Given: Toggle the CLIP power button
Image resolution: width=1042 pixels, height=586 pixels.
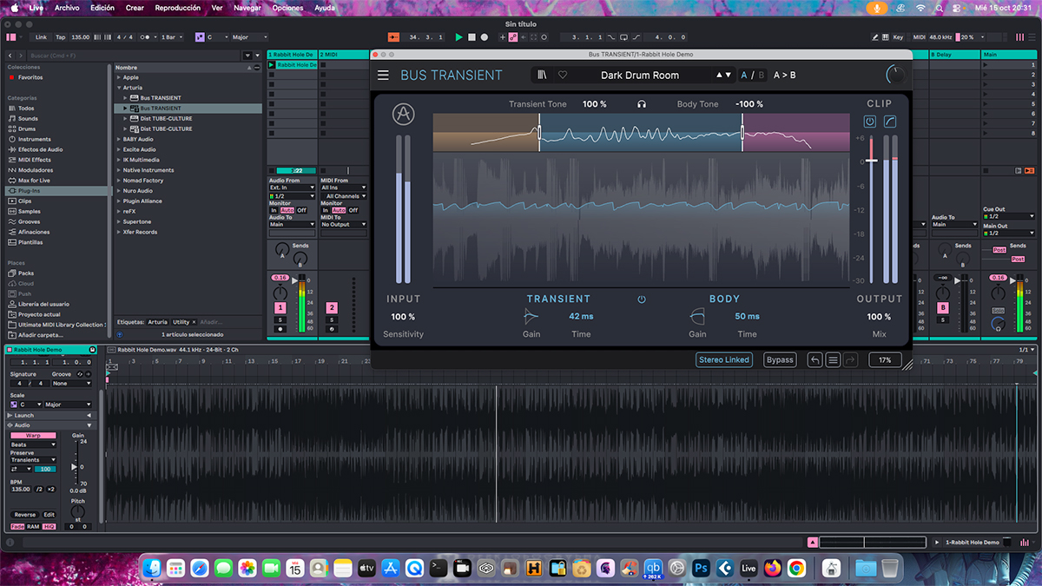Looking at the screenshot, I should [870, 122].
